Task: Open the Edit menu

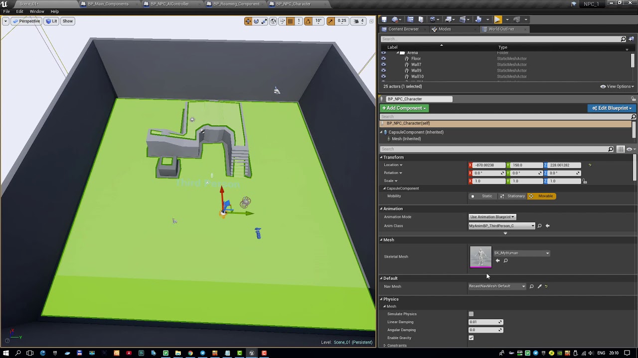Action: pos(19,11)
